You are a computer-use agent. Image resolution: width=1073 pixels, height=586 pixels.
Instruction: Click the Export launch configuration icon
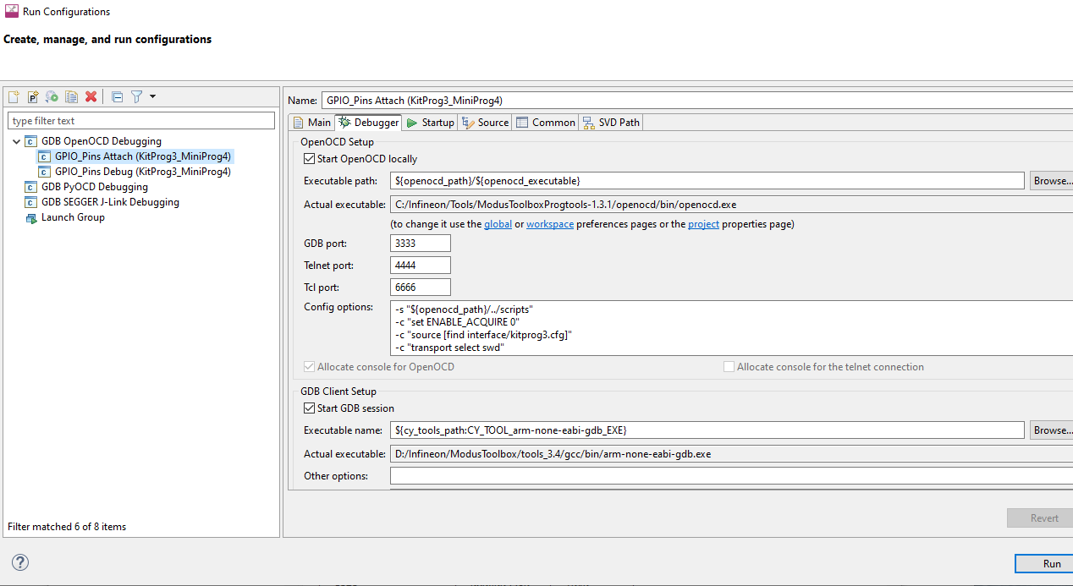52,97
